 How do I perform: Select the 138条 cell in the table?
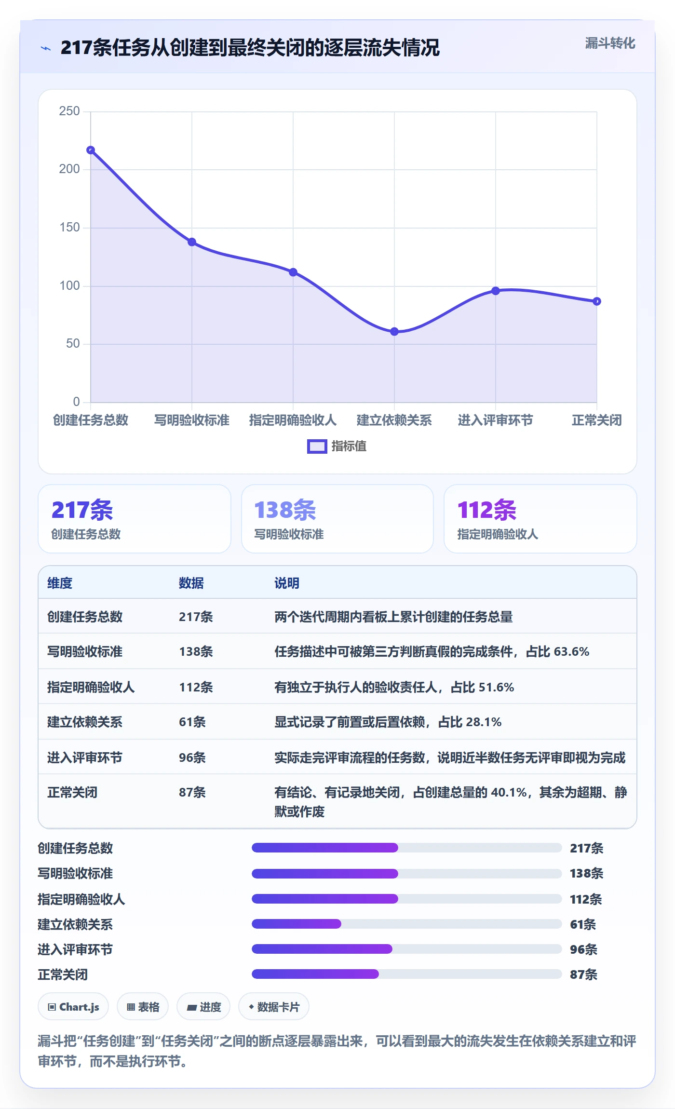point(196,651)
